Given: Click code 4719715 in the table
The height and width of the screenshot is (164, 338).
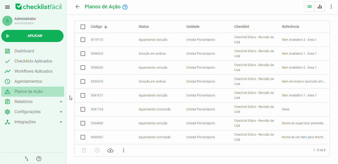Looking at the screenshot, I should pyautogui.click(x=97, y=40).
